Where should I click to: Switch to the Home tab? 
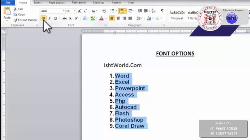[x=23, y=3]
